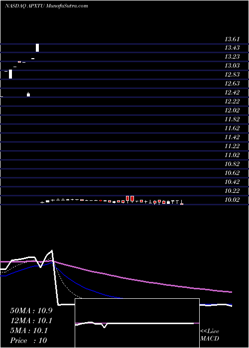Click the 12.42 price axis label
The image size is (249, 348).
click(x=232, y=92)
